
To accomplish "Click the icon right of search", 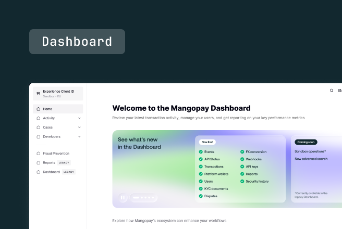I will (x=340, y=91).
